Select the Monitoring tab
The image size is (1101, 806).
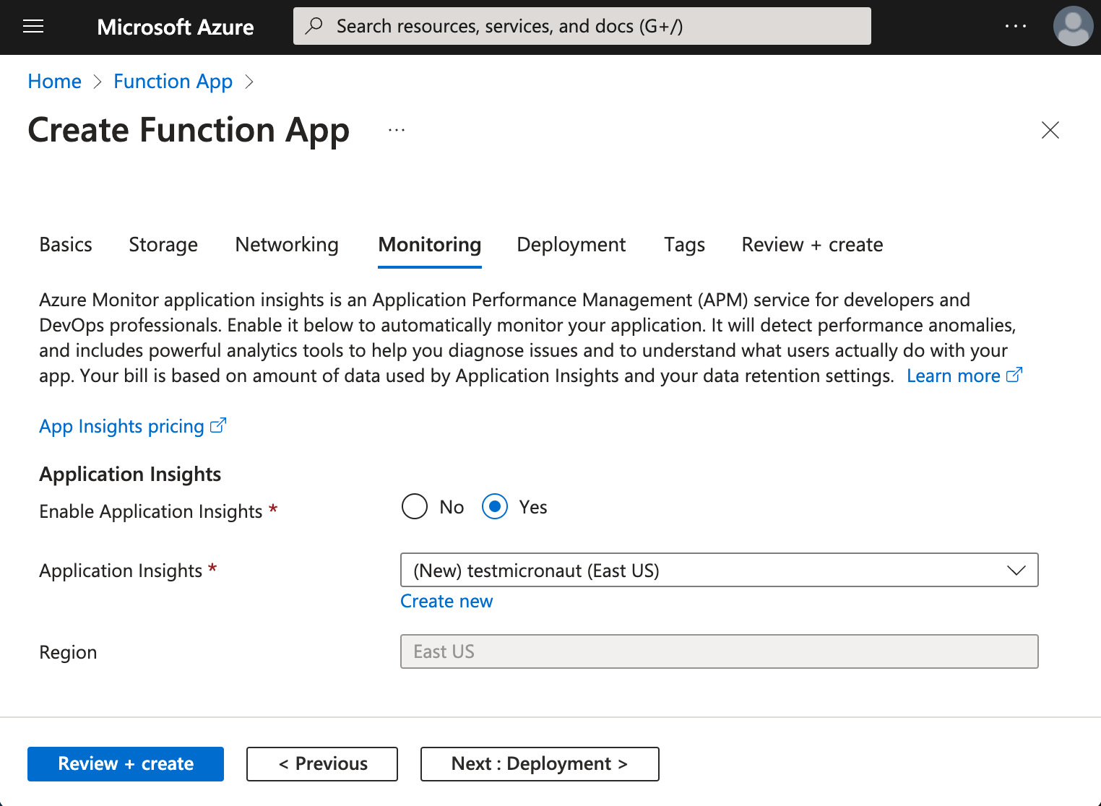pyautogui.click(x=430, y=245)
